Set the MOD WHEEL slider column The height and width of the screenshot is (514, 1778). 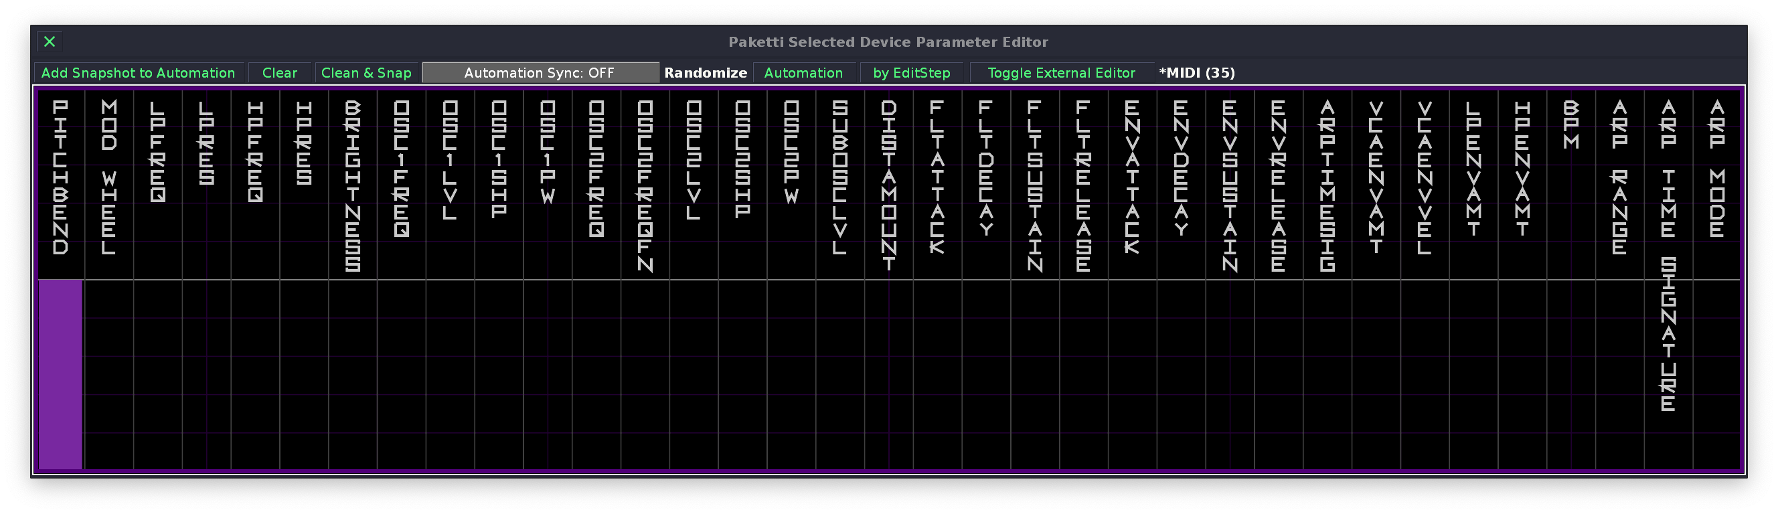click(x=109, y=375)
